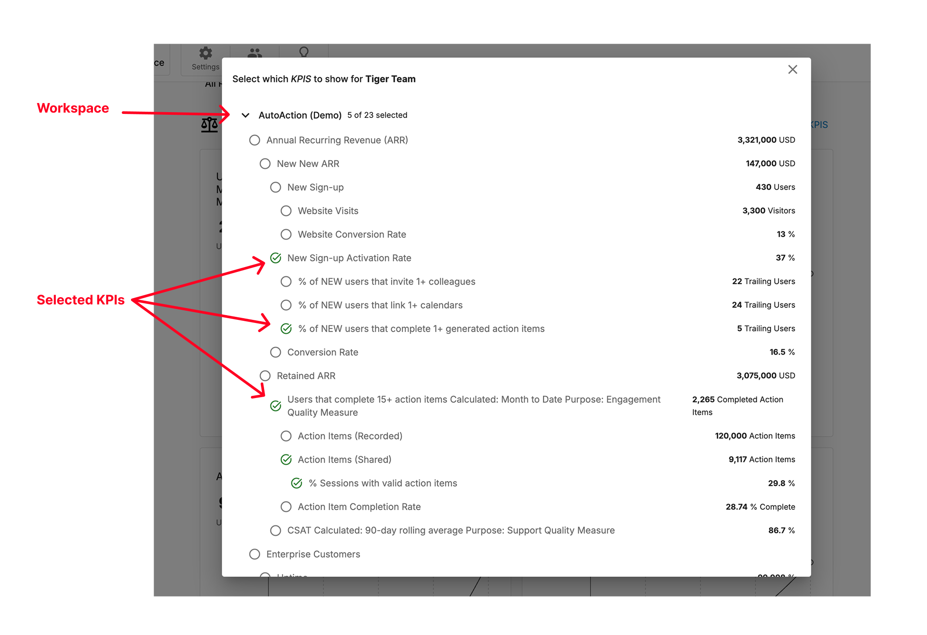927x635 pixels.
Task: Click the balance scale icon behind dialog
Action: click(209, 125)
